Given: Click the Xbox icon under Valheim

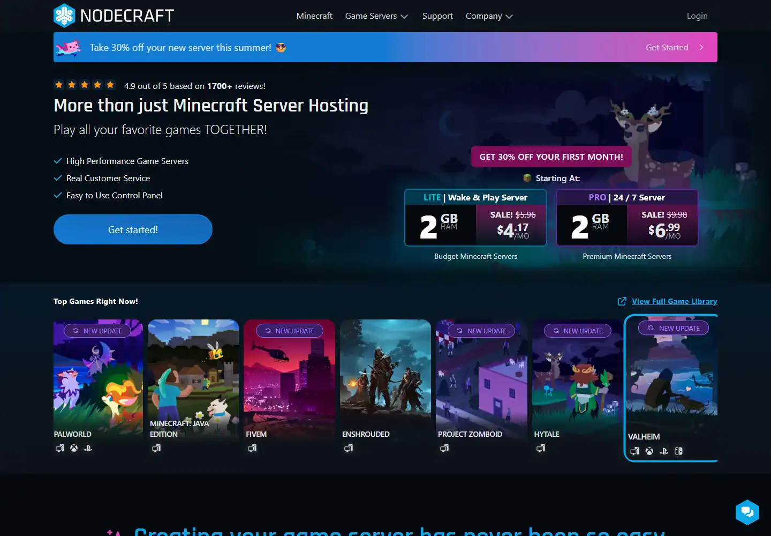Looking at the screenshot, I should coord(649,451).
